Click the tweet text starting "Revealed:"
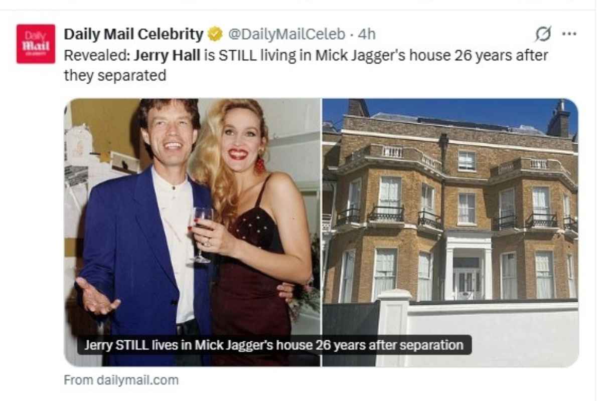Image resolution: width=602 pixels, height=401 pixels. (x=306, y=65)
